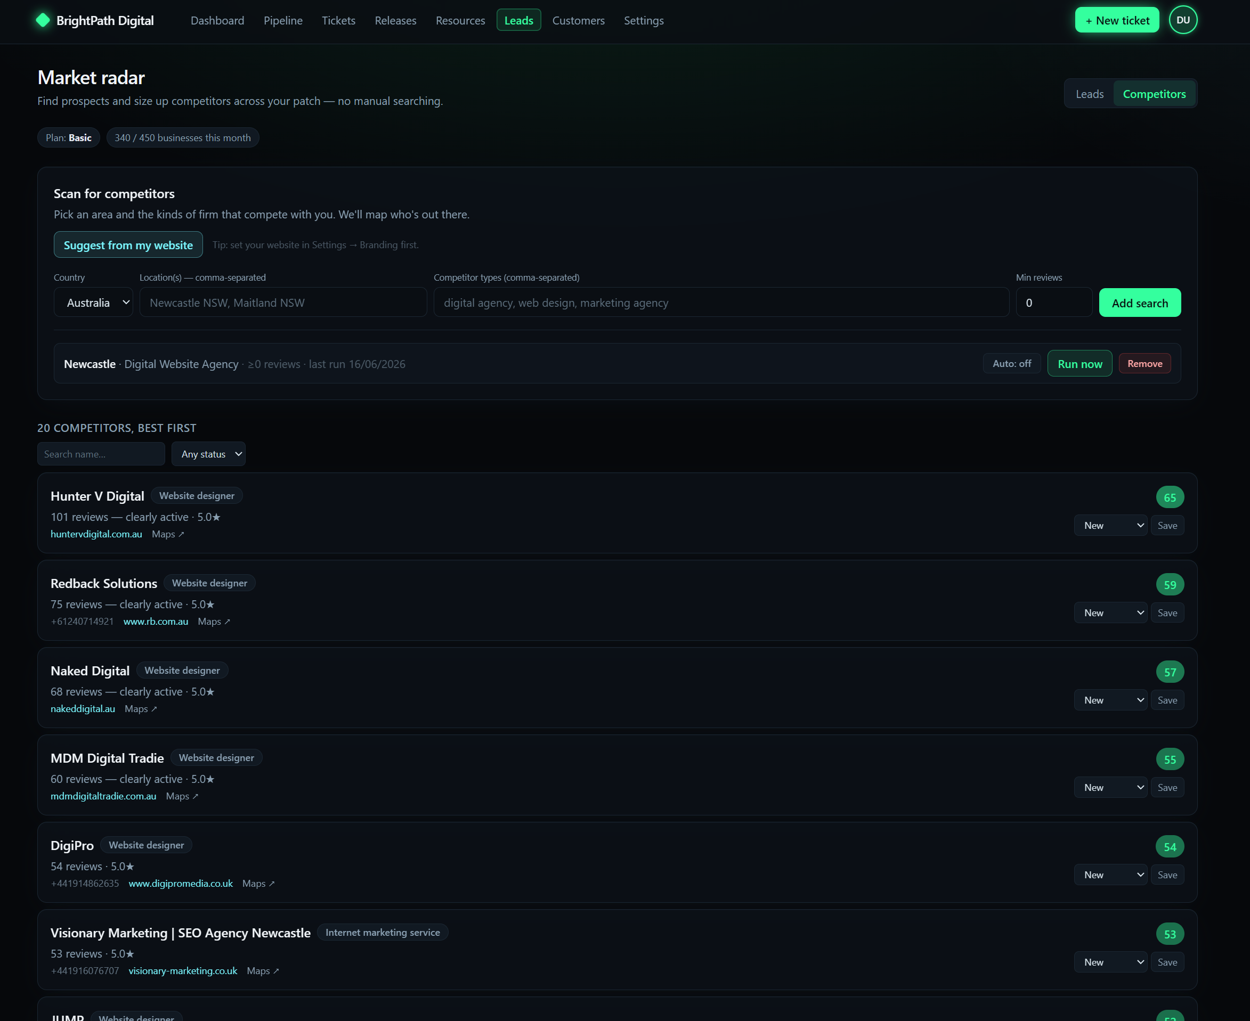Open status dropdown for DigiPro
This screenshot has width=1250, height=1021.
[x=1110, y=875]
